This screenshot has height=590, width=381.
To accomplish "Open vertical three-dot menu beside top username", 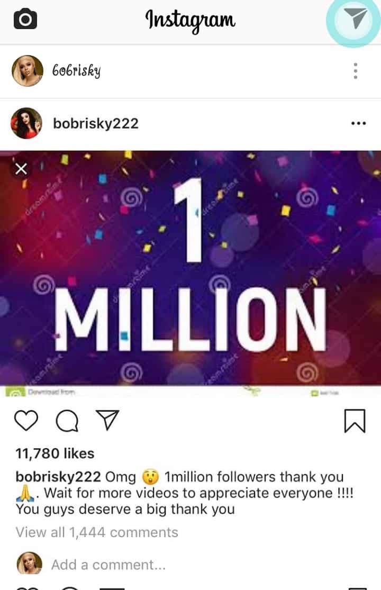I will click(x=356, y=70).
